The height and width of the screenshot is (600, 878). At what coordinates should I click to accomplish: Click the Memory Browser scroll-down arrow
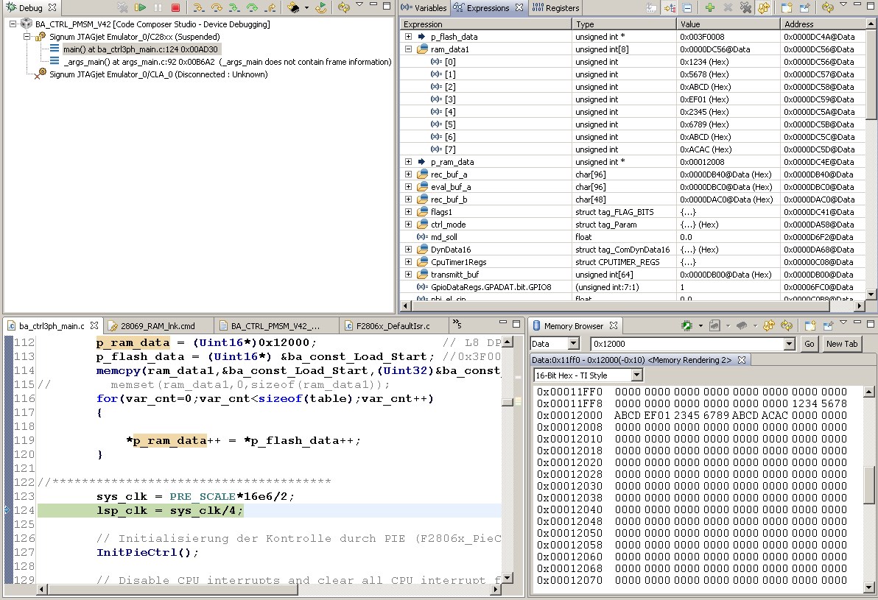coord(869,587)
